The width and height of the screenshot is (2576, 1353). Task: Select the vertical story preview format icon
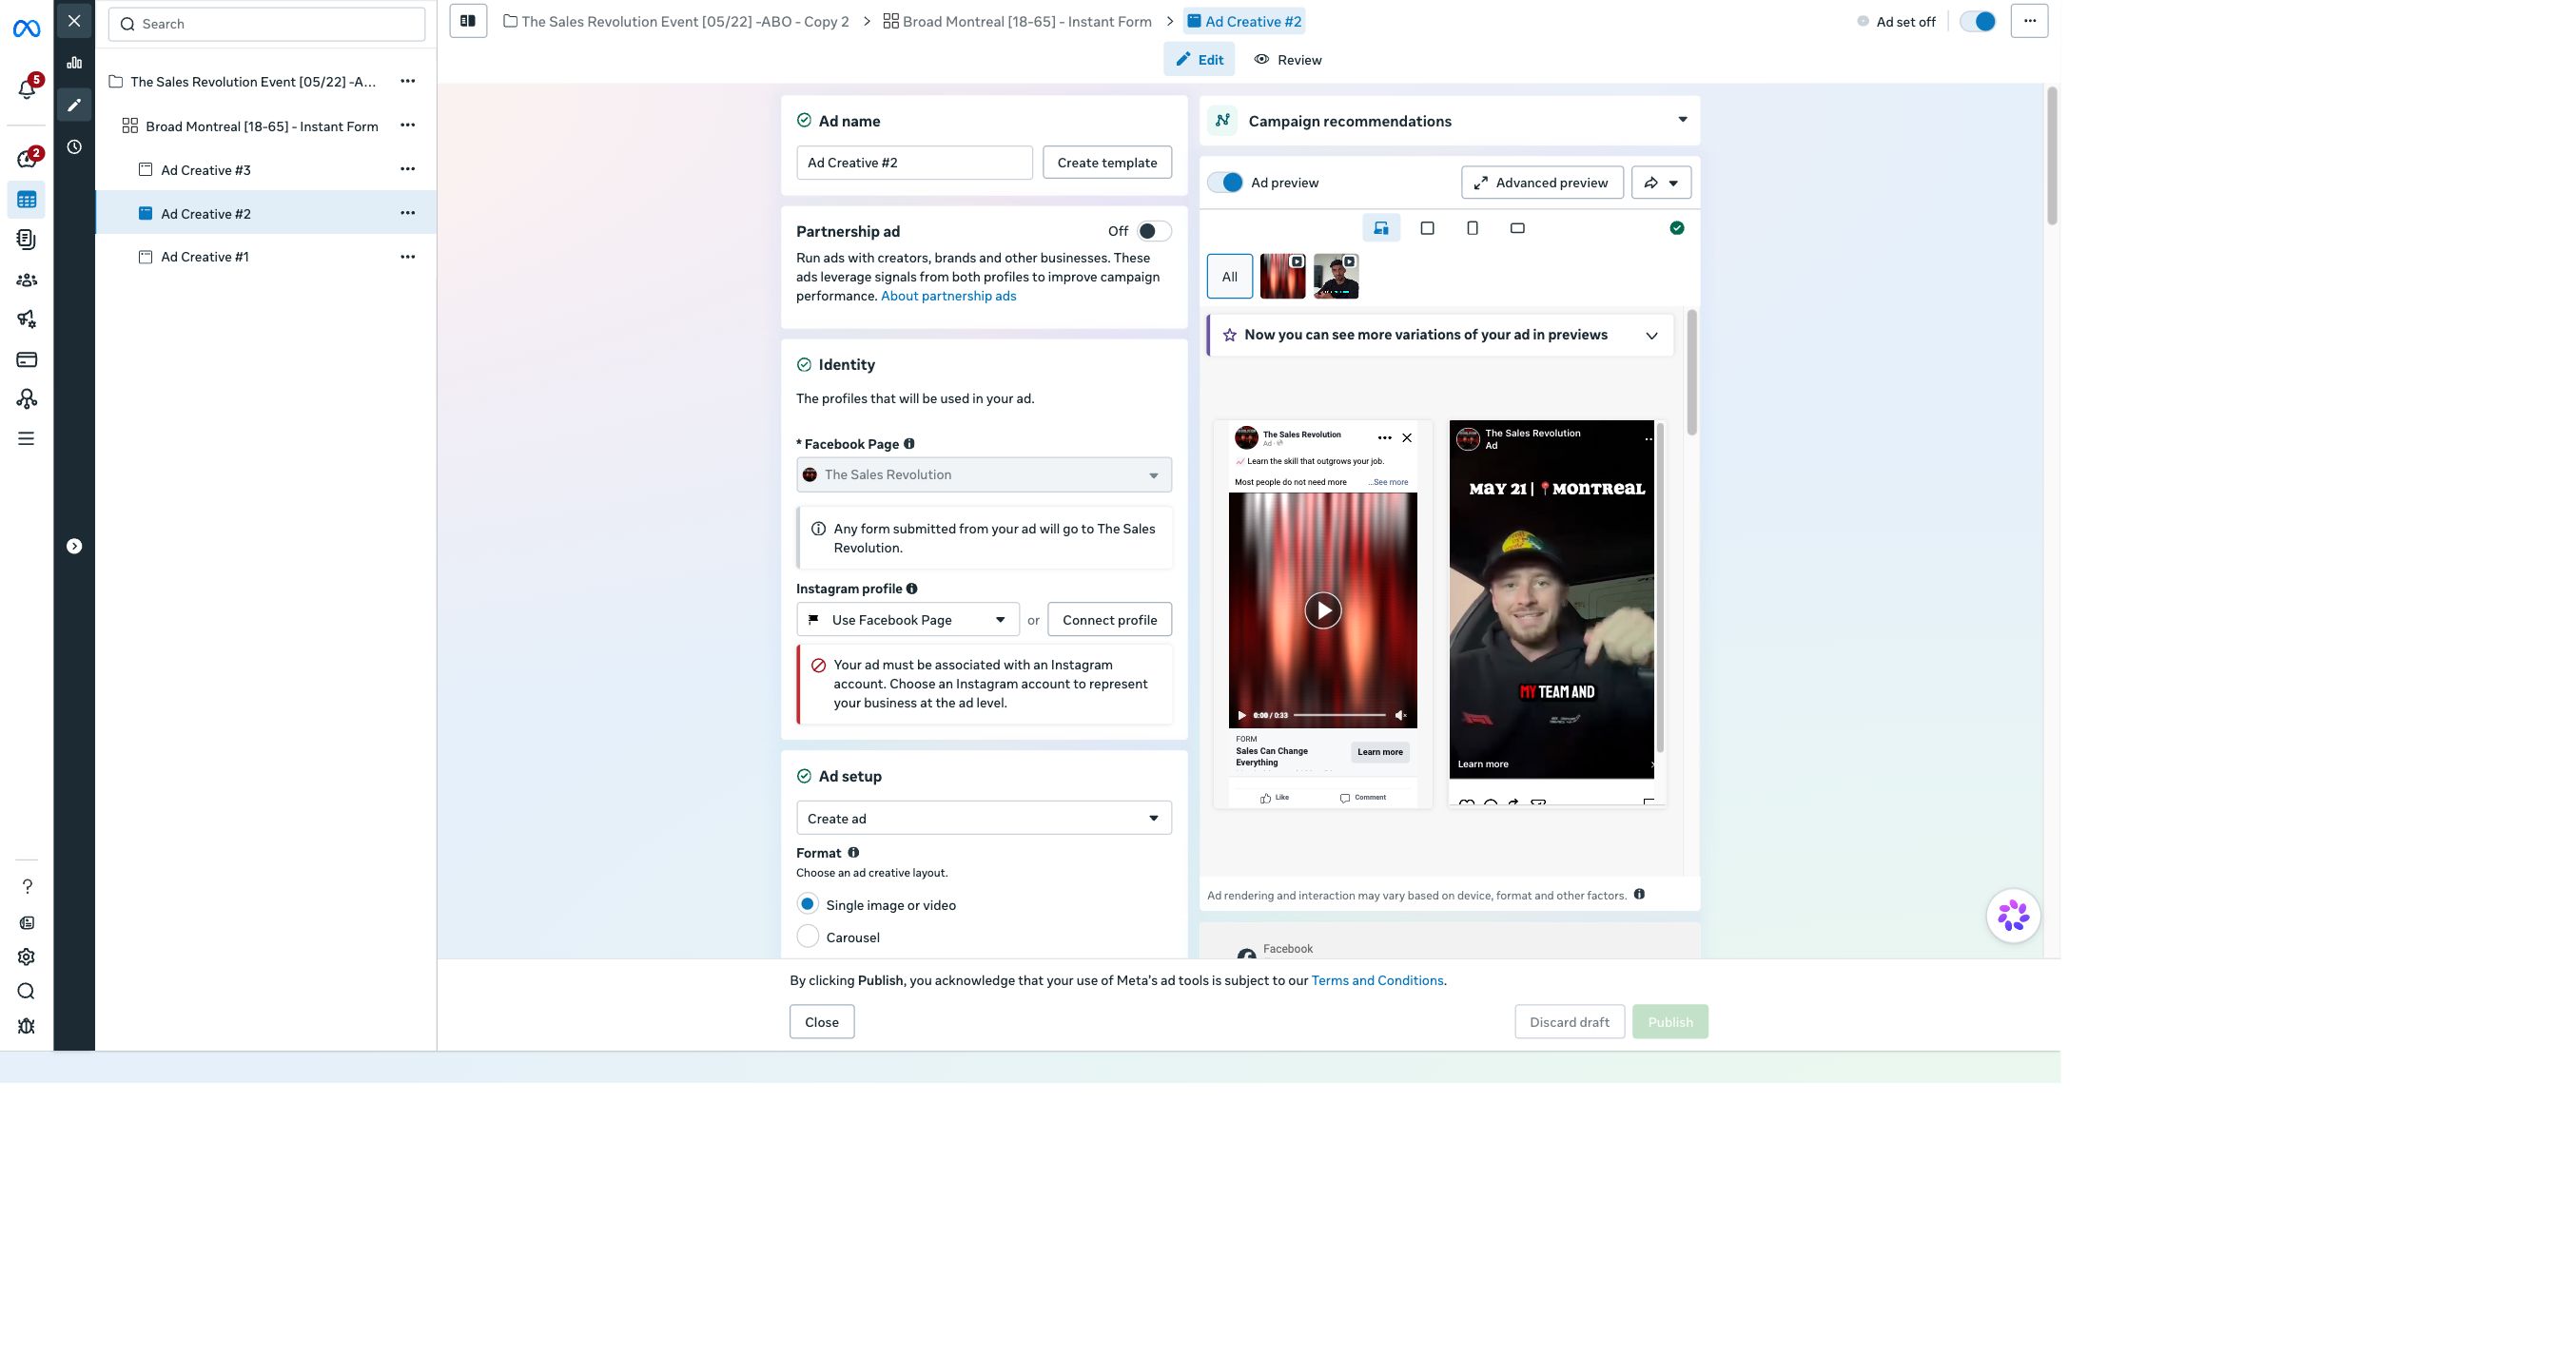tap(1472, 228)
